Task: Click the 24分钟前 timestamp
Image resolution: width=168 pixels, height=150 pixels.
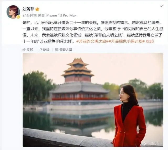Action: 30,15
